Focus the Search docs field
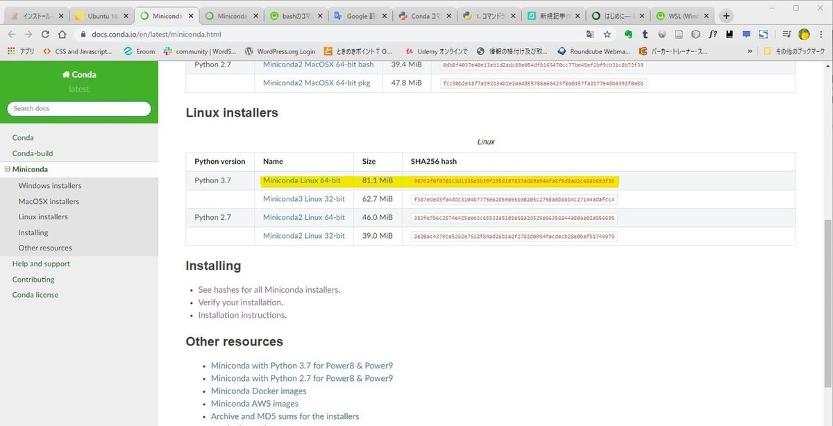 [x=79, y=108]
